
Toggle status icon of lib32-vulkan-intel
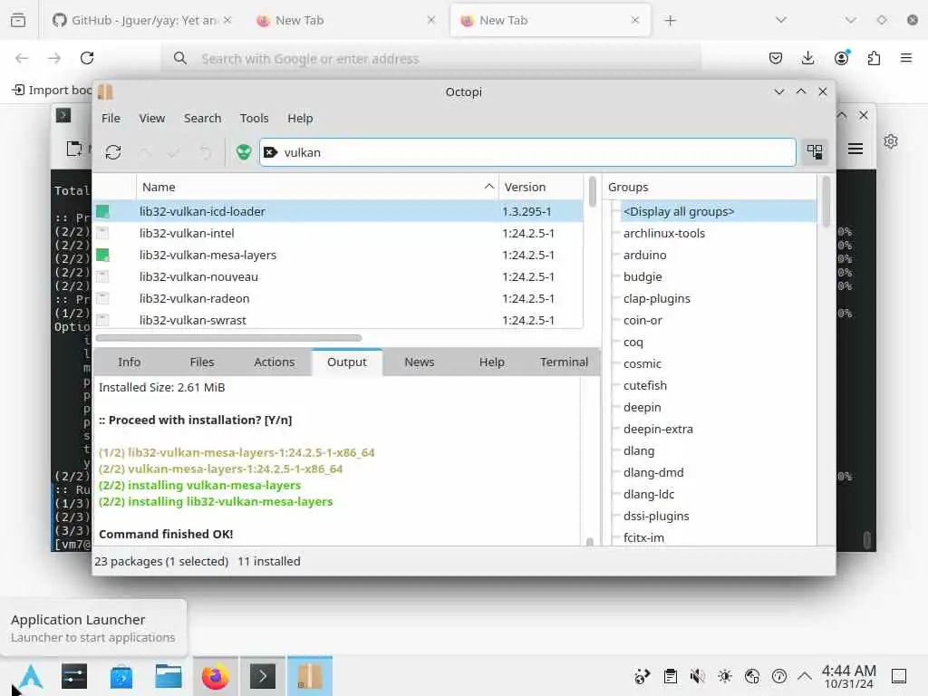pos(103,233)
